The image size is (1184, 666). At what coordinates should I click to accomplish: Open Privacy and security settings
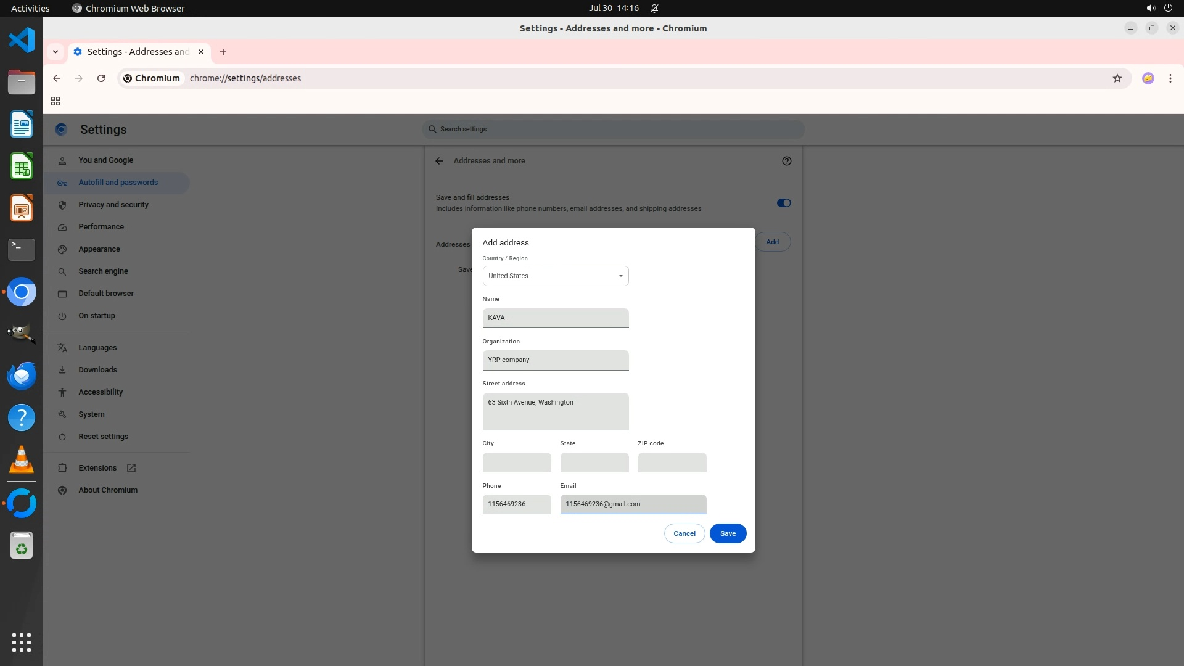pyautogui.click(x=113, y=205)
